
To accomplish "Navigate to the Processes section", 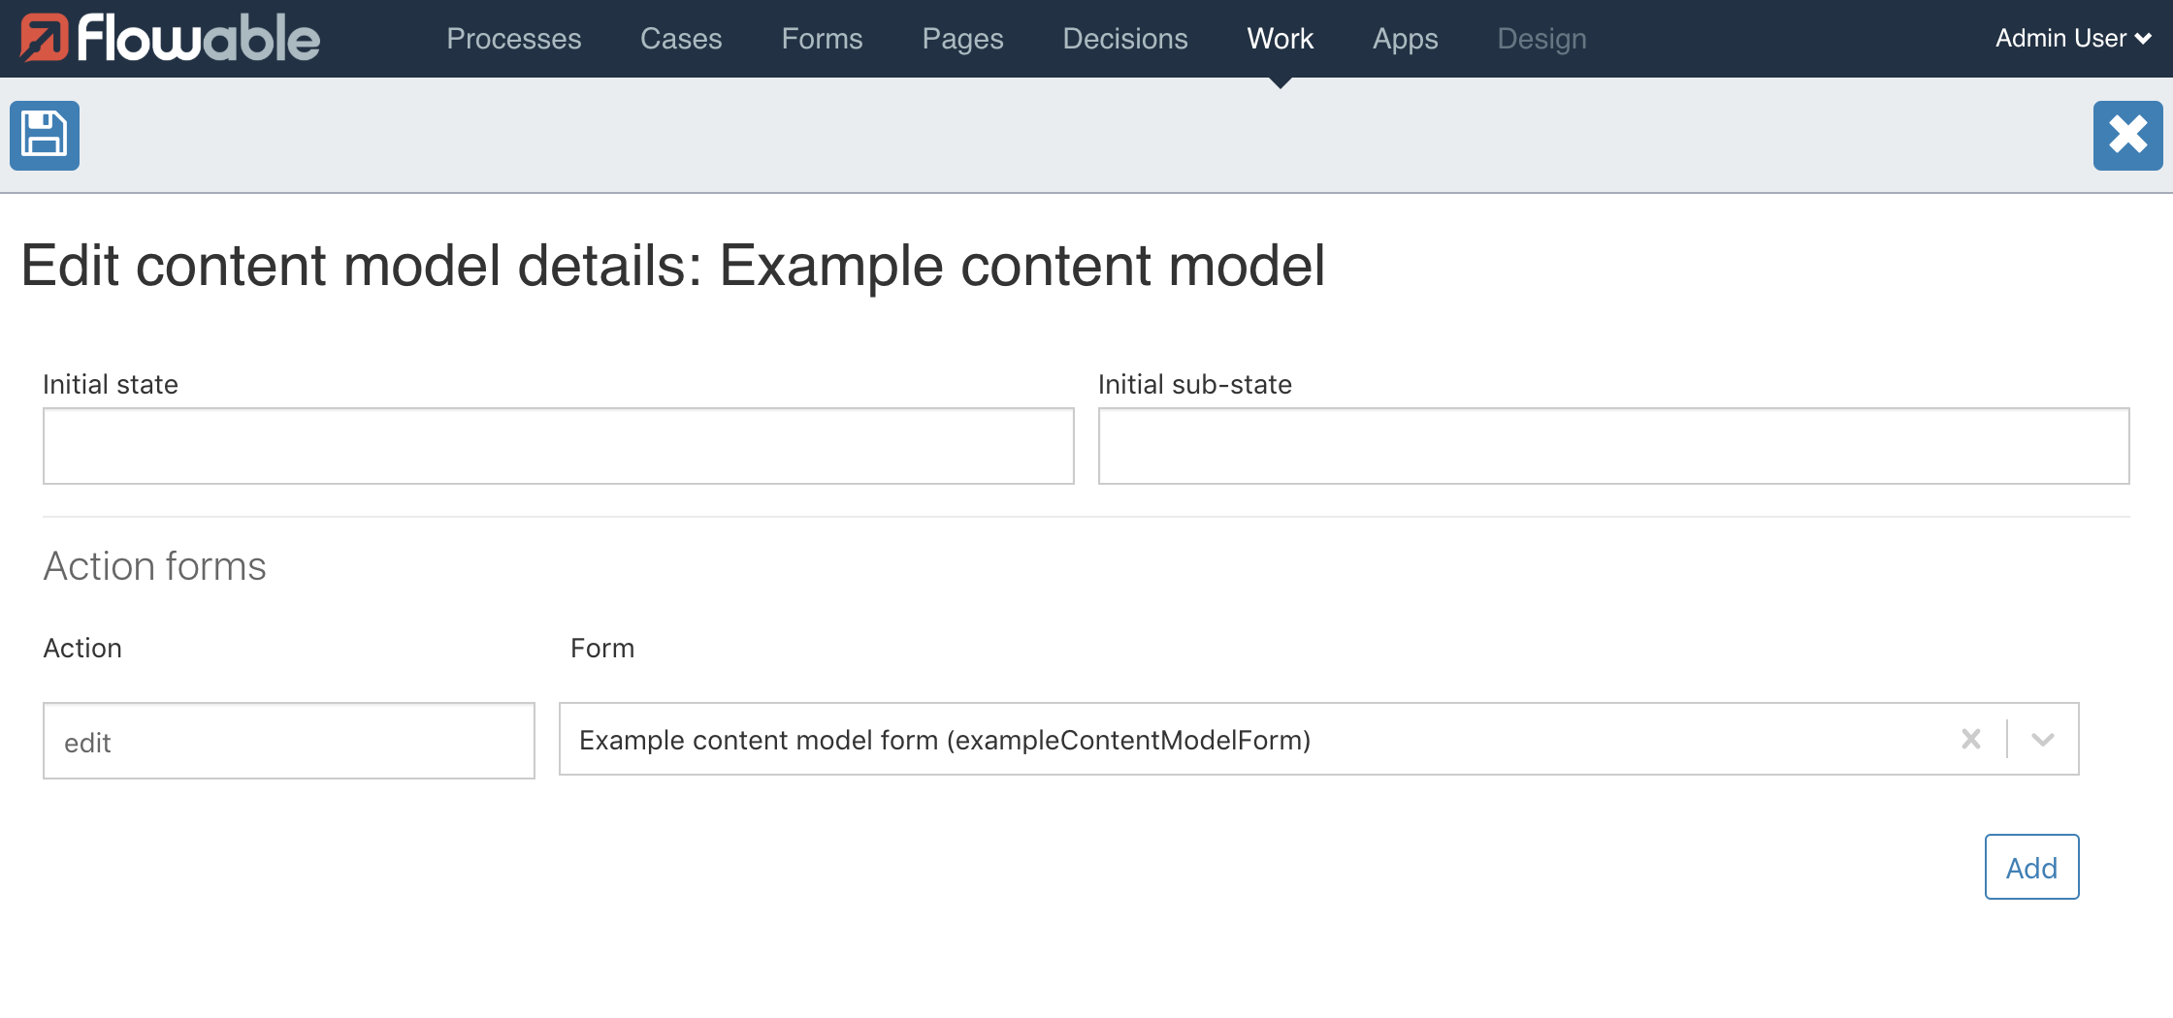I will pos(513,39).
